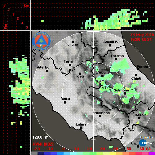Select the Ascoli P. city marker
155x155 pixels.
coord(110,45)
